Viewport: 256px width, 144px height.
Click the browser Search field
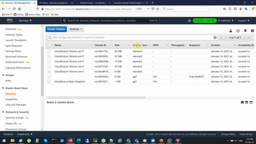pos(185,9)
